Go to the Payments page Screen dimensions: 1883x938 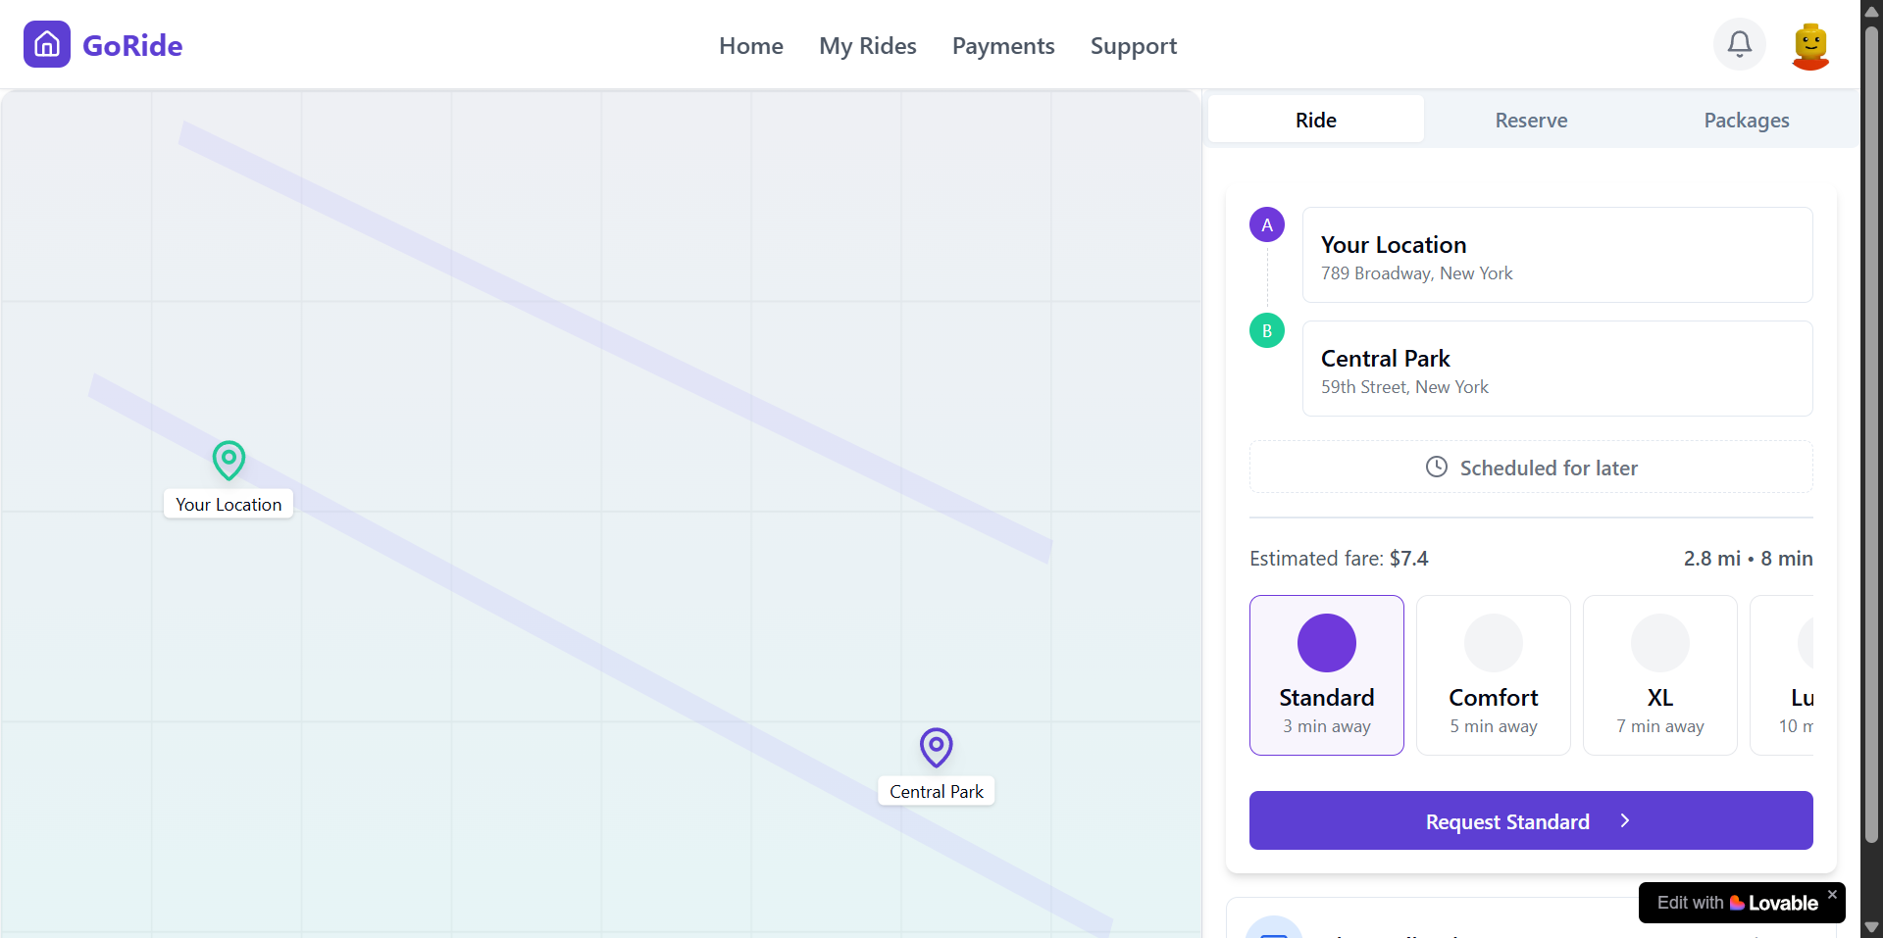(1002, 46)
